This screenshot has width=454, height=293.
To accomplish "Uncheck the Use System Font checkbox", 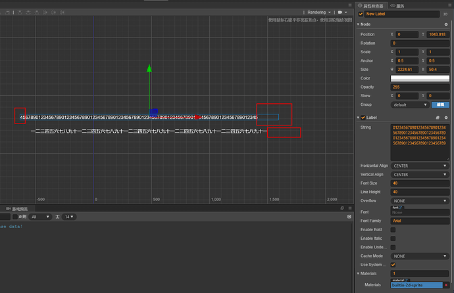I will [393, 265].
